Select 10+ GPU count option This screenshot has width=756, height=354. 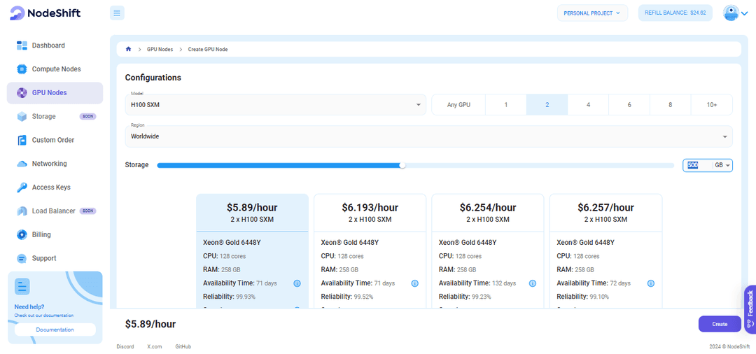[x=712, y=104]
